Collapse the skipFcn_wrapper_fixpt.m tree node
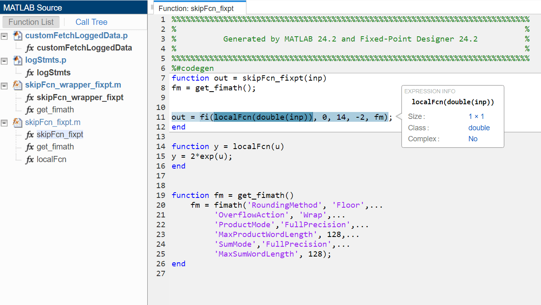Screen dimensions: 541x305 [x=4, y=86]
